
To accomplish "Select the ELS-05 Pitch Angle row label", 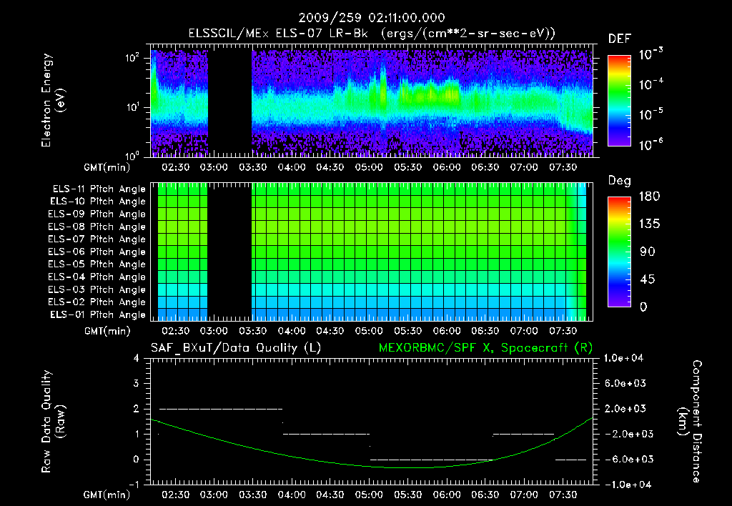I will coord(97,264).
